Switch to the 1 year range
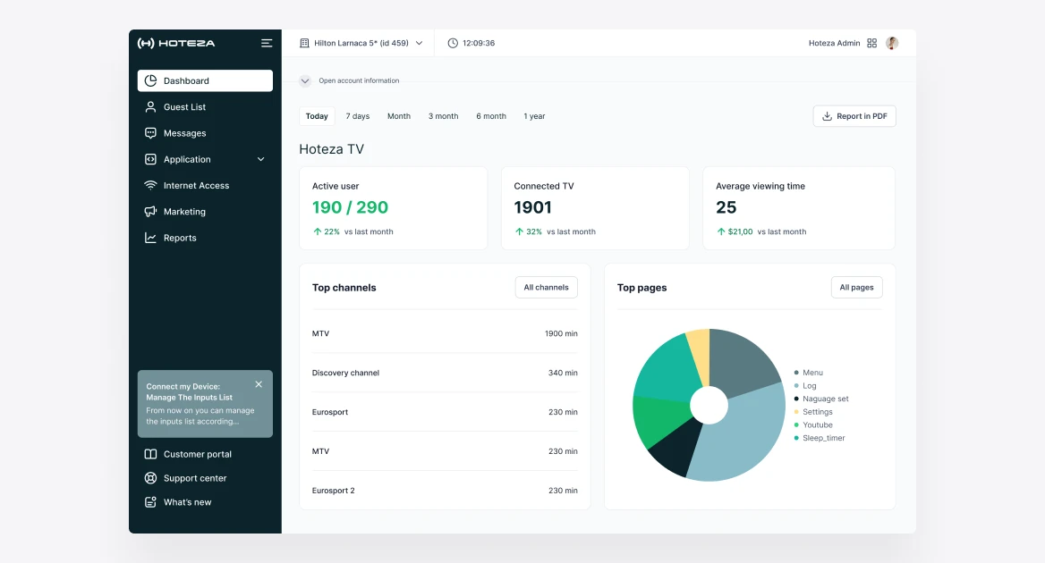The height and width of the screenshot is (563, 1045). point(534,116)
